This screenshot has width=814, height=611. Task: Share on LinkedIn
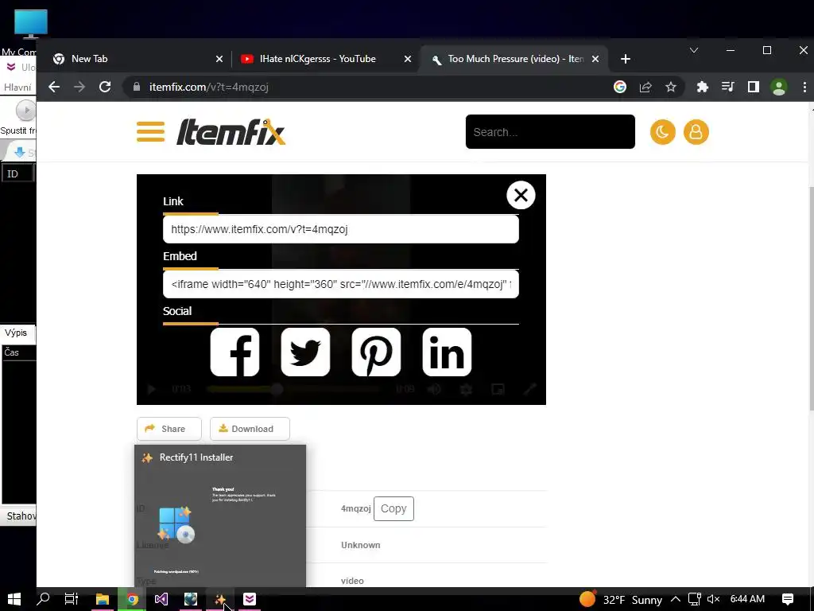[x=447, y=352]
